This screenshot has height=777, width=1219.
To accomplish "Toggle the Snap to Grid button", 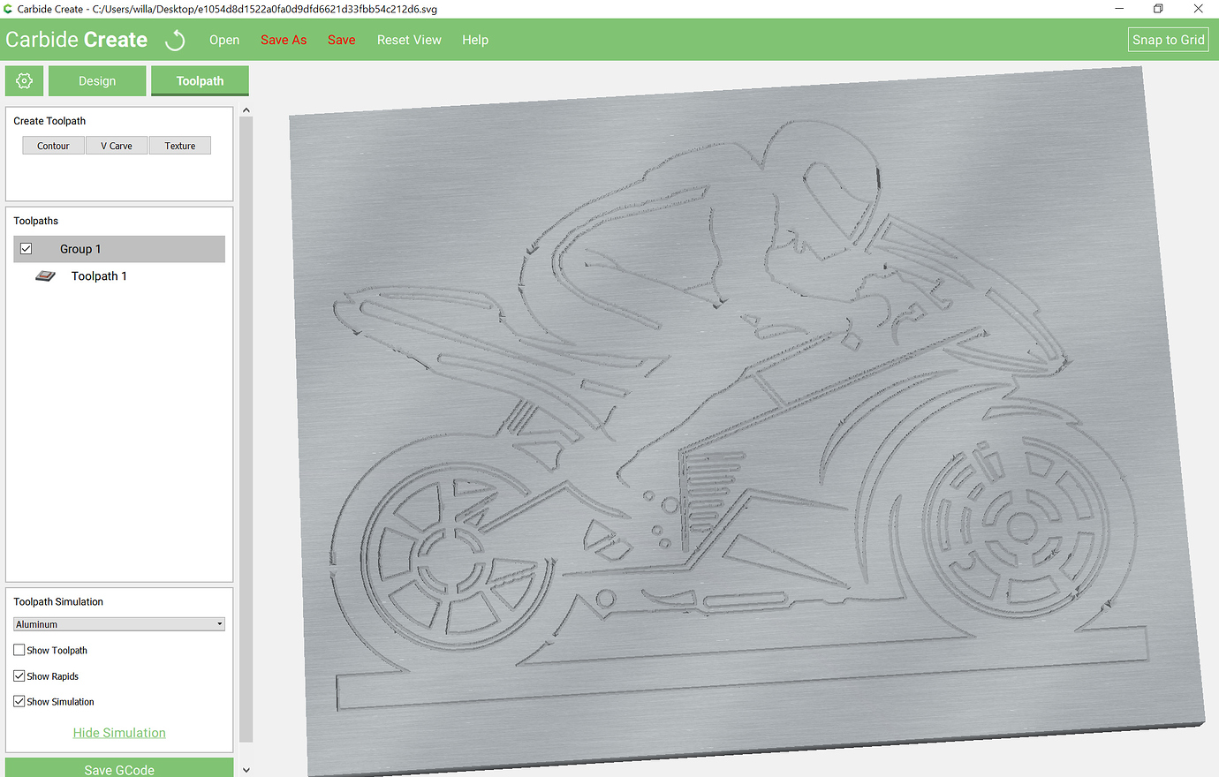I will [1169, 40].
